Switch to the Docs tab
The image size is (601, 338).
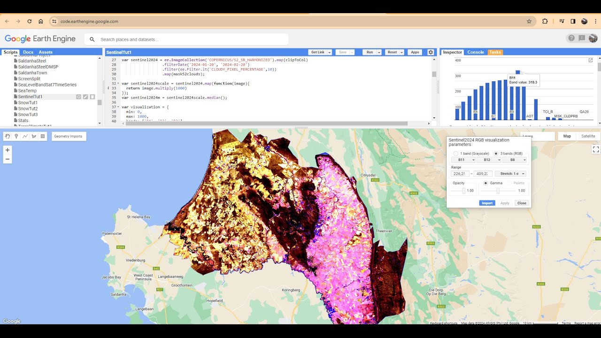tap(28, 52)
